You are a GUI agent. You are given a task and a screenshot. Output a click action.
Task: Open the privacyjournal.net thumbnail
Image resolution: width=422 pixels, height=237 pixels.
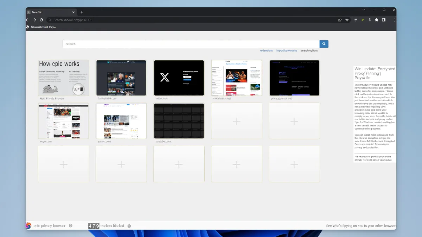[x=294, y=78]
